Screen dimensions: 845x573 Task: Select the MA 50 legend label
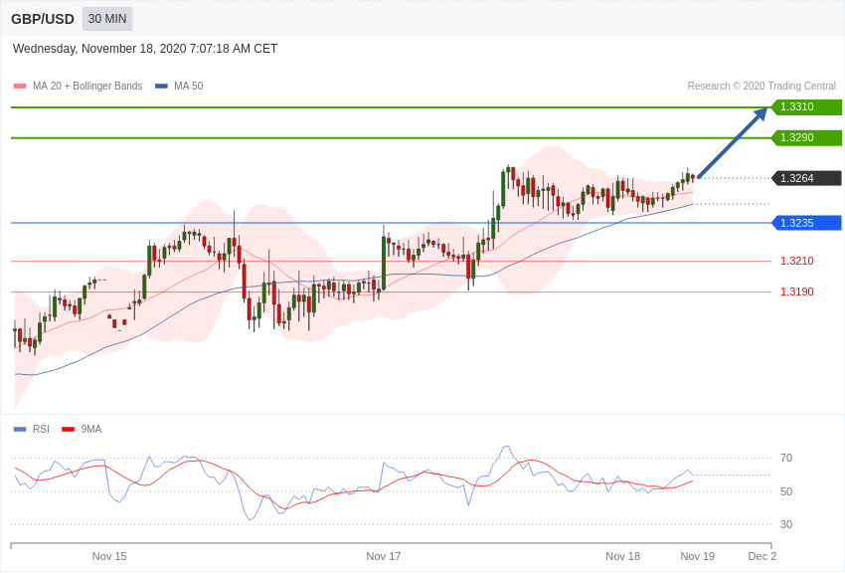[x=189, y=86]
